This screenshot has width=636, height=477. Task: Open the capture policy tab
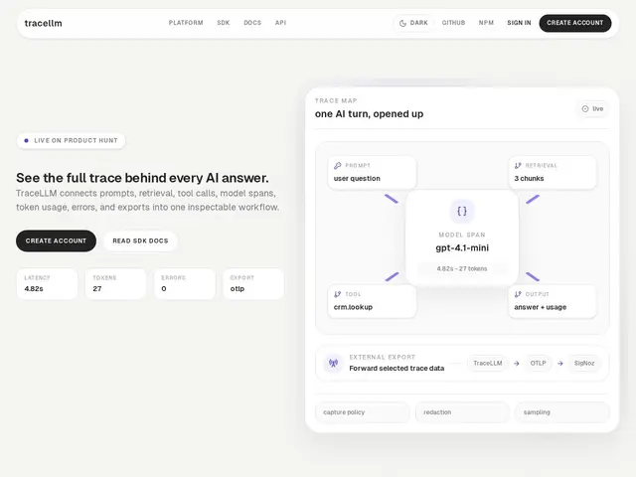(363, 412)
